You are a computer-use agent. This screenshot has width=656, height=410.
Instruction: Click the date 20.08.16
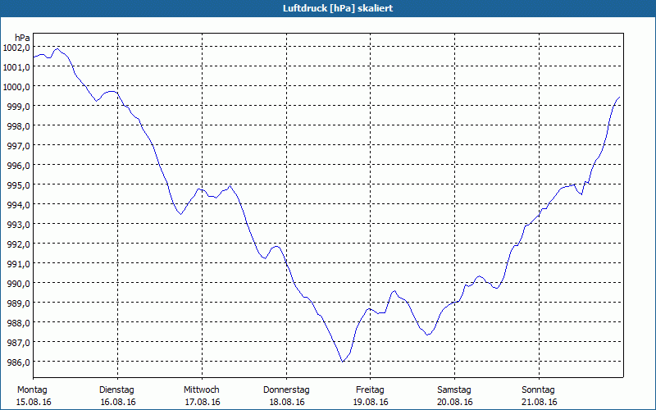[x=456, y=402]
